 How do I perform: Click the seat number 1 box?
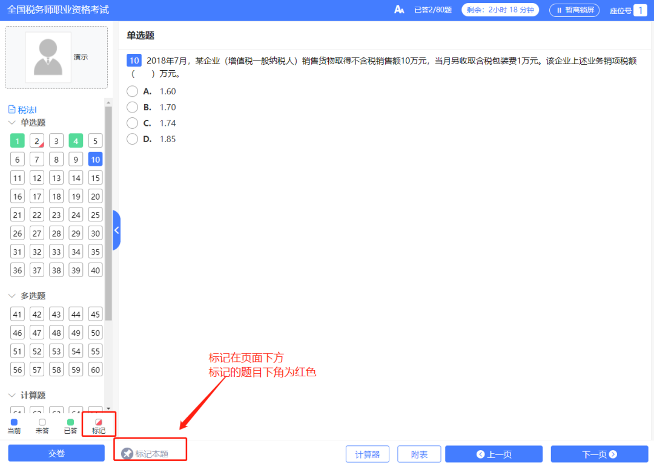pos(640,10)
